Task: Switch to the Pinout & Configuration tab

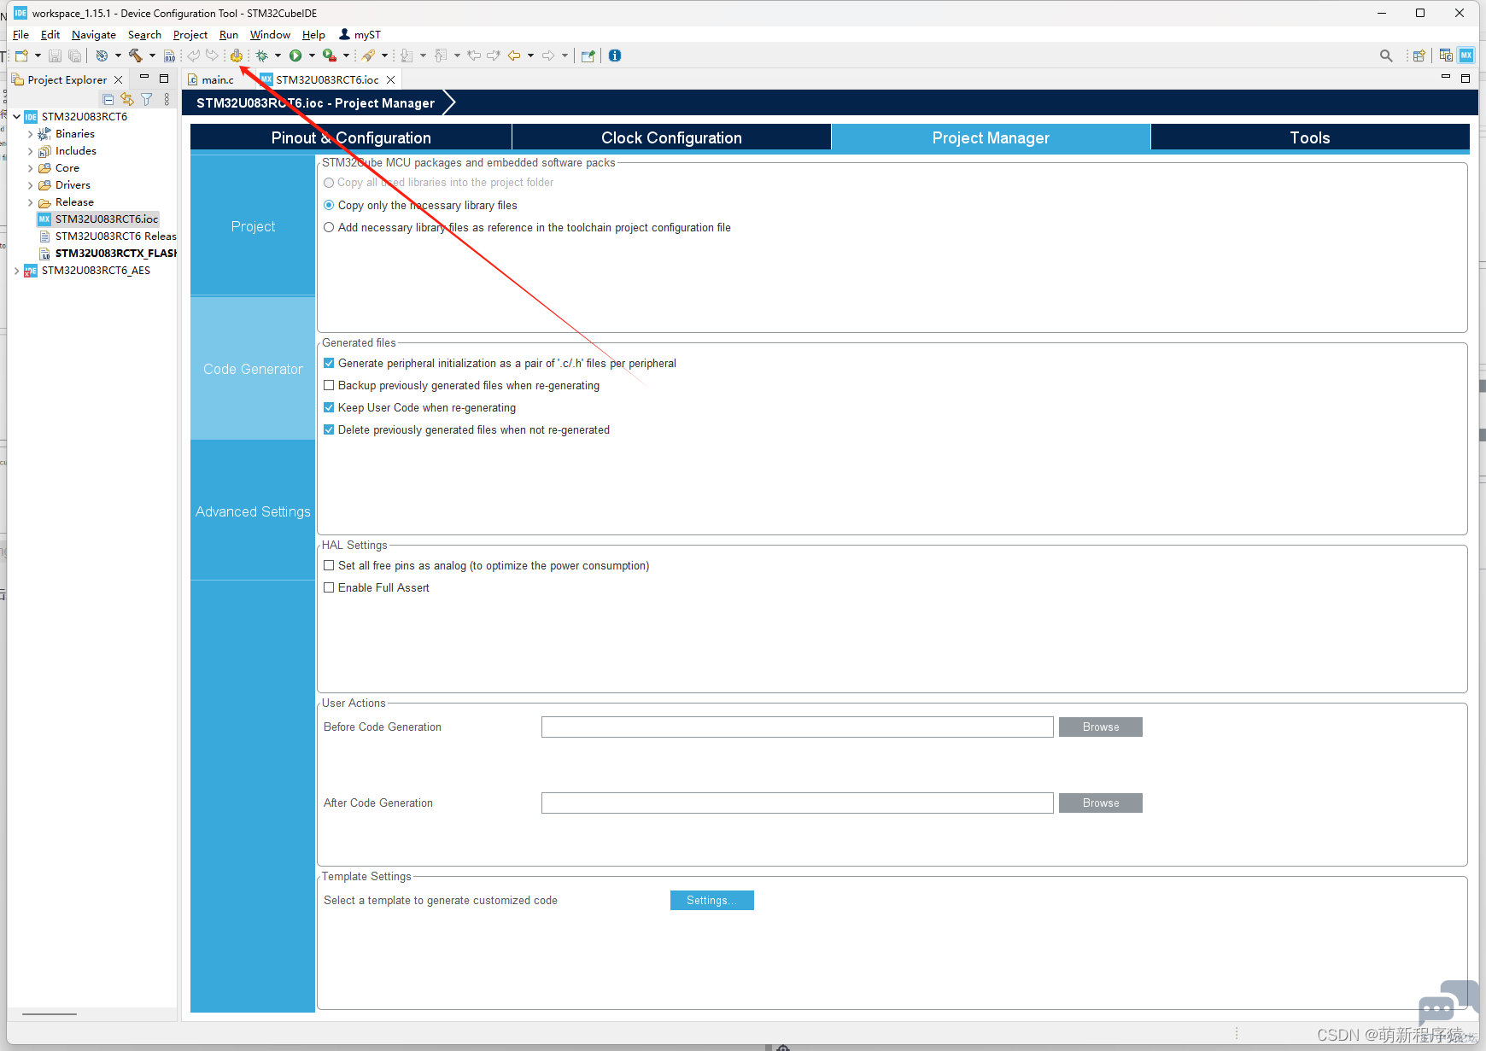Action: pos(351,137)
